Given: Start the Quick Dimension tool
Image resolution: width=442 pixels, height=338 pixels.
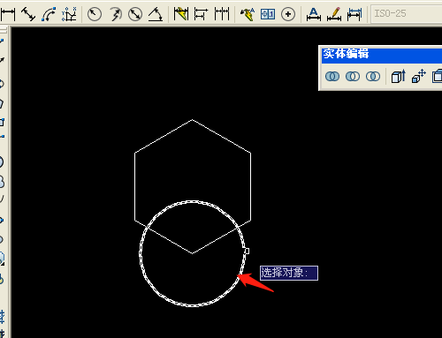Looking at the screenshot, I should point(180,14).
